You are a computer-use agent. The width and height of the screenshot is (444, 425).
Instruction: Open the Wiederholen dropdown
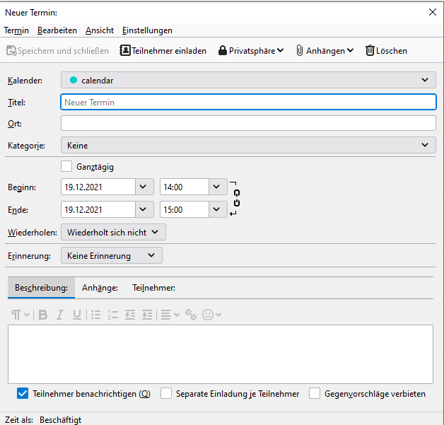pyautogui.click(x=113, y=232)
